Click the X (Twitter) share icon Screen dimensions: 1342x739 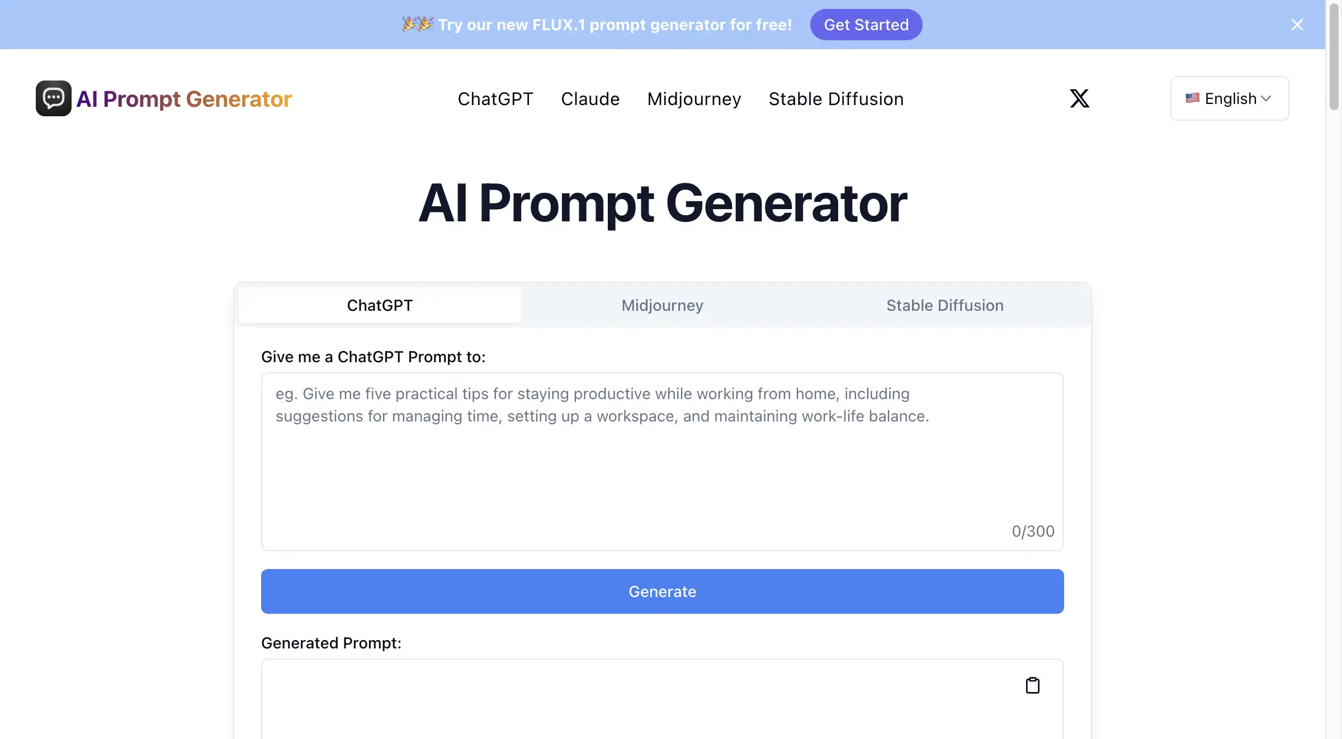(1079, 97)
